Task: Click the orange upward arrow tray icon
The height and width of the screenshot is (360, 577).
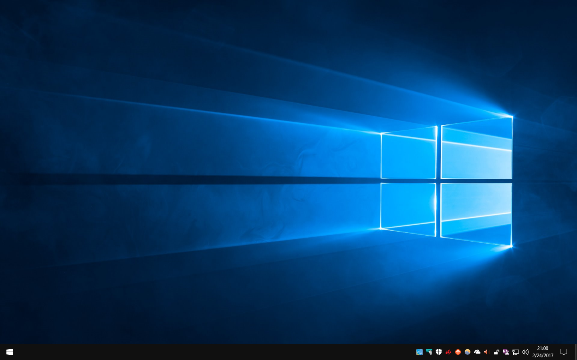Action: click(458, 352)
